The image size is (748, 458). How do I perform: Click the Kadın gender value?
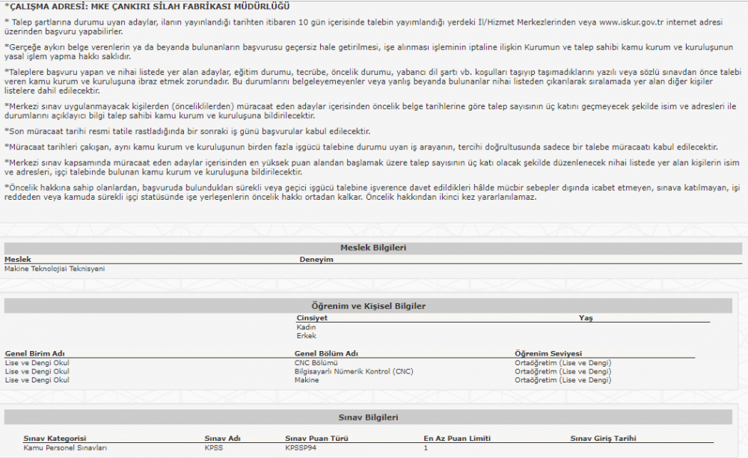point(306,327)
